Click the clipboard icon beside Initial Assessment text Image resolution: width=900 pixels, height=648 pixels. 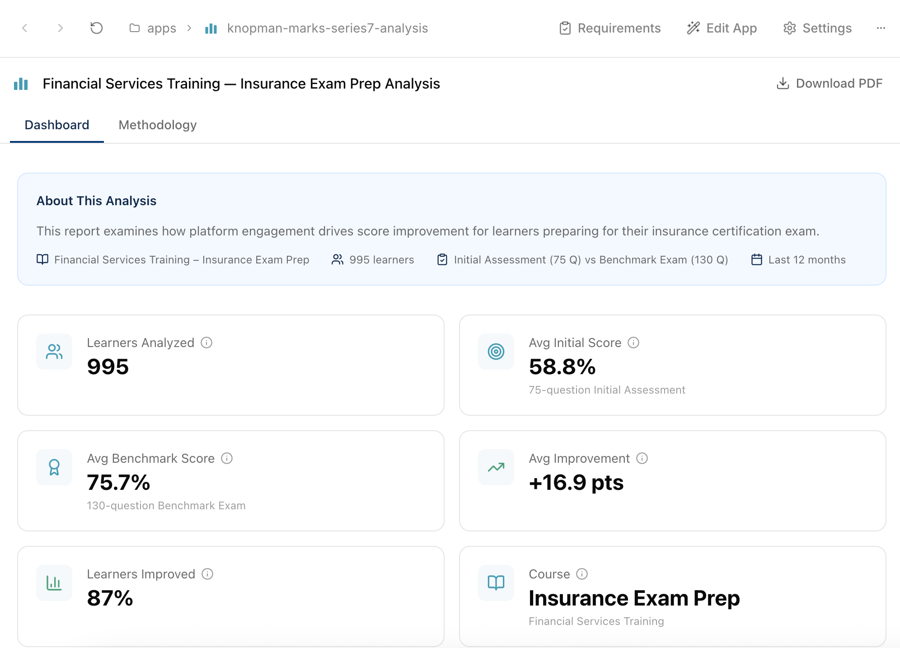click(x=442, y=259)
